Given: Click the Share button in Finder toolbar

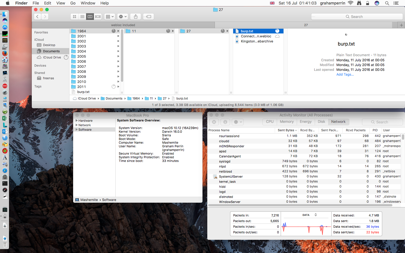Looking at the screenshot, I should pos(136,17).
